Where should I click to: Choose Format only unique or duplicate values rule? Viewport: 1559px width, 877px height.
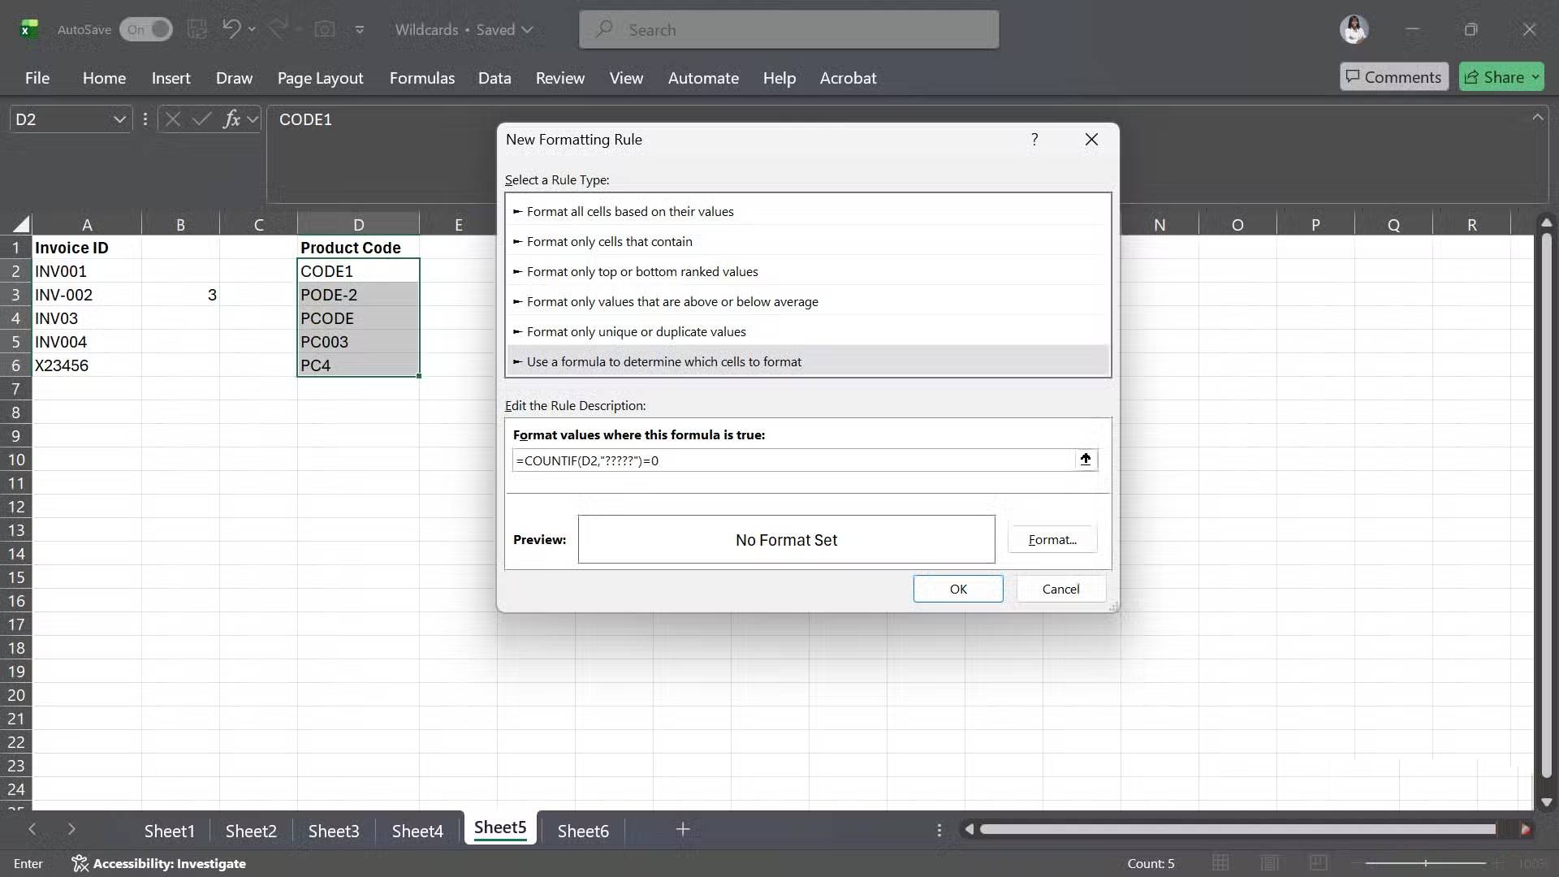[637, 331]
